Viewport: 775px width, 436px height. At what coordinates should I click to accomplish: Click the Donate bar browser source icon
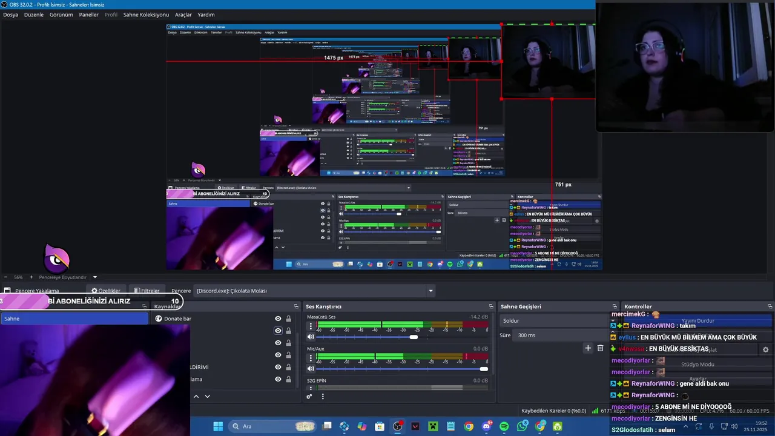tap(159, 319)
